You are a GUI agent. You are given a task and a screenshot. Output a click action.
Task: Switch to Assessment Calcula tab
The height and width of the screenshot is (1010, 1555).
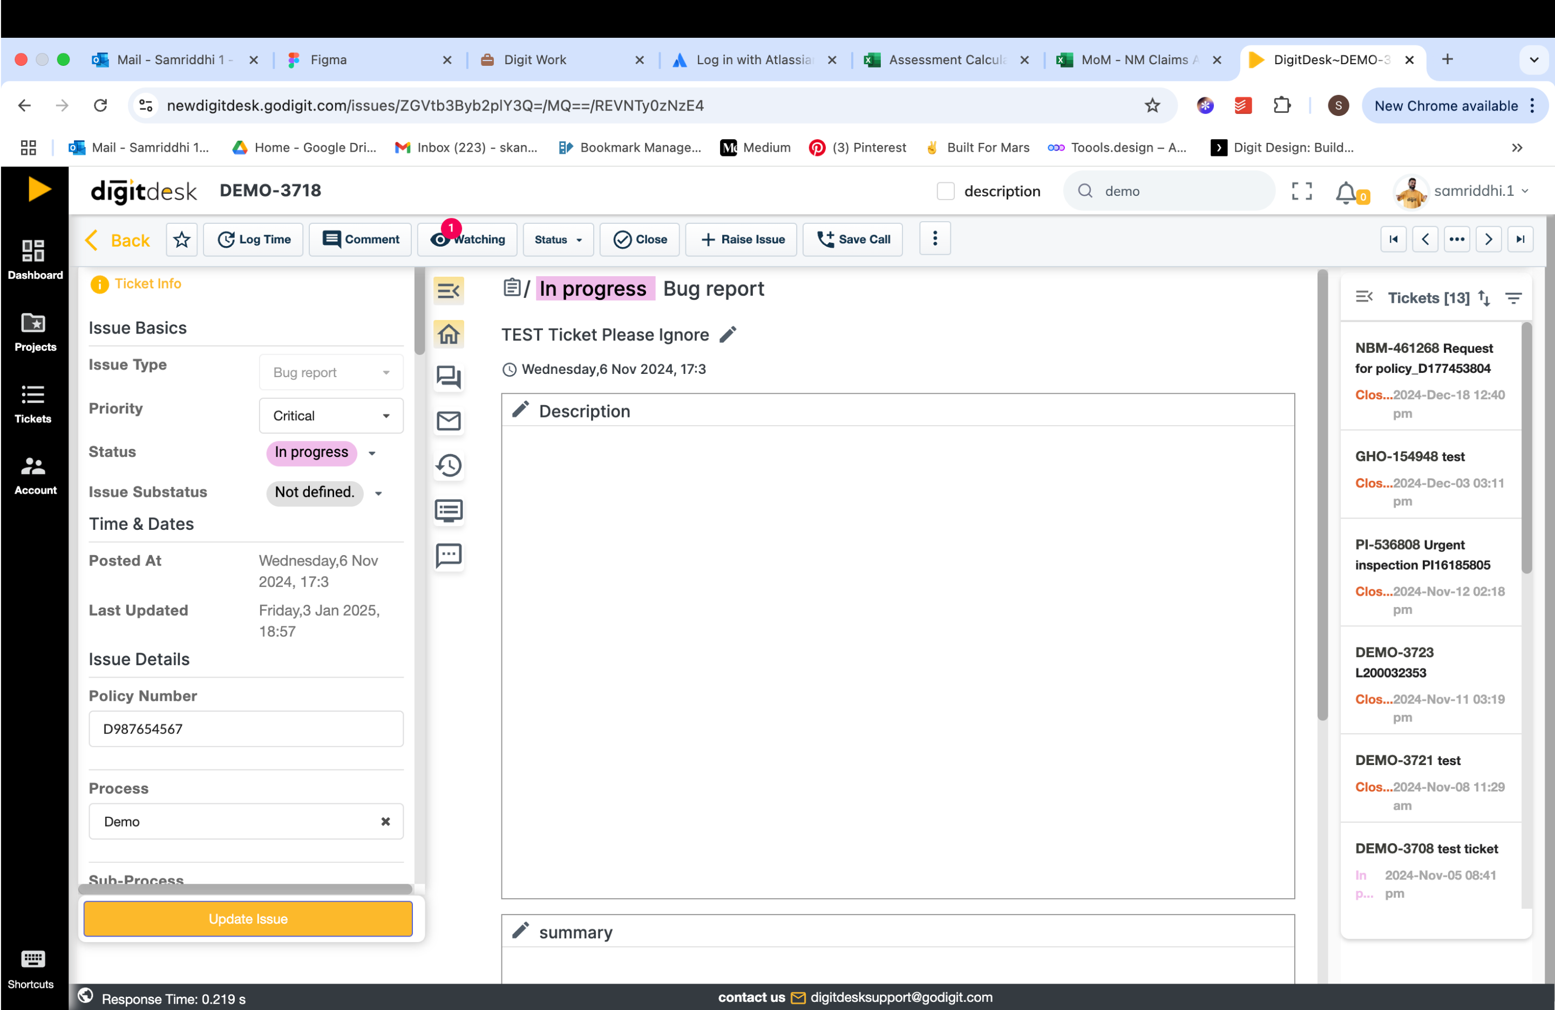tap(947, 59)
